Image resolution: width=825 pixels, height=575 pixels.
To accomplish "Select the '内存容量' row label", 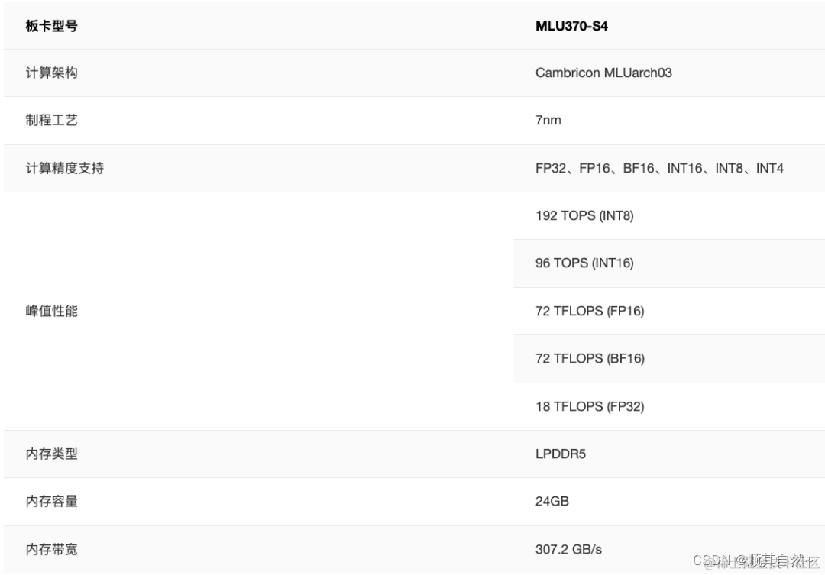I will coord(52,502).
